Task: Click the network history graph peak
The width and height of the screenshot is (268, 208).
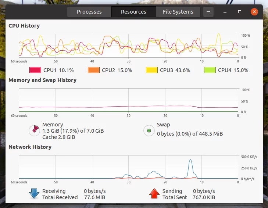Action: (x=190, y=160)
